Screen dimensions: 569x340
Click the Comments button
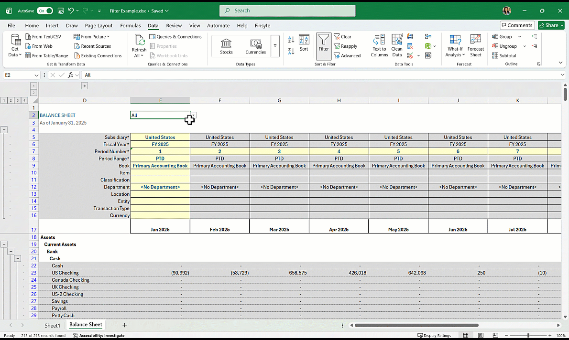coord(517,25)
